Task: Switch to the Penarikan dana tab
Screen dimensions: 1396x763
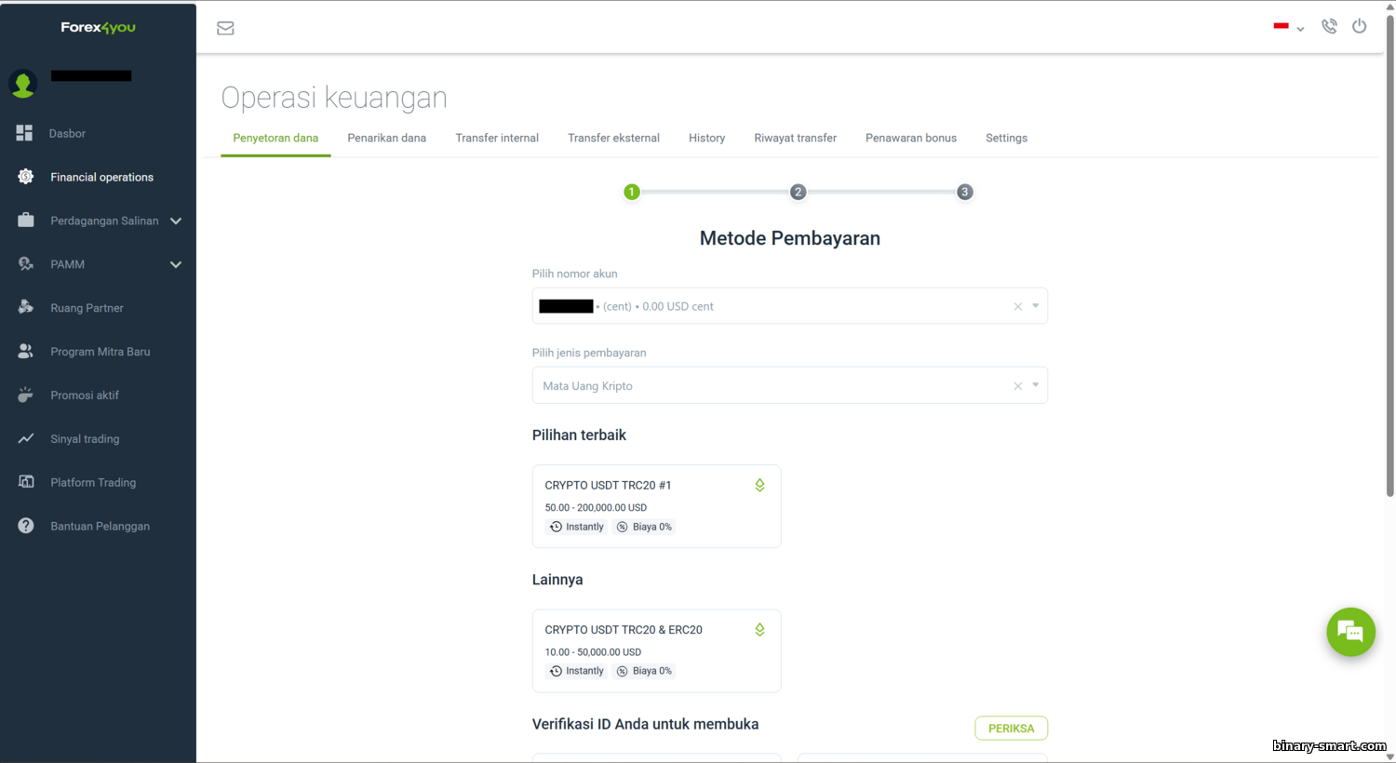Action: (x=386, y=138)
